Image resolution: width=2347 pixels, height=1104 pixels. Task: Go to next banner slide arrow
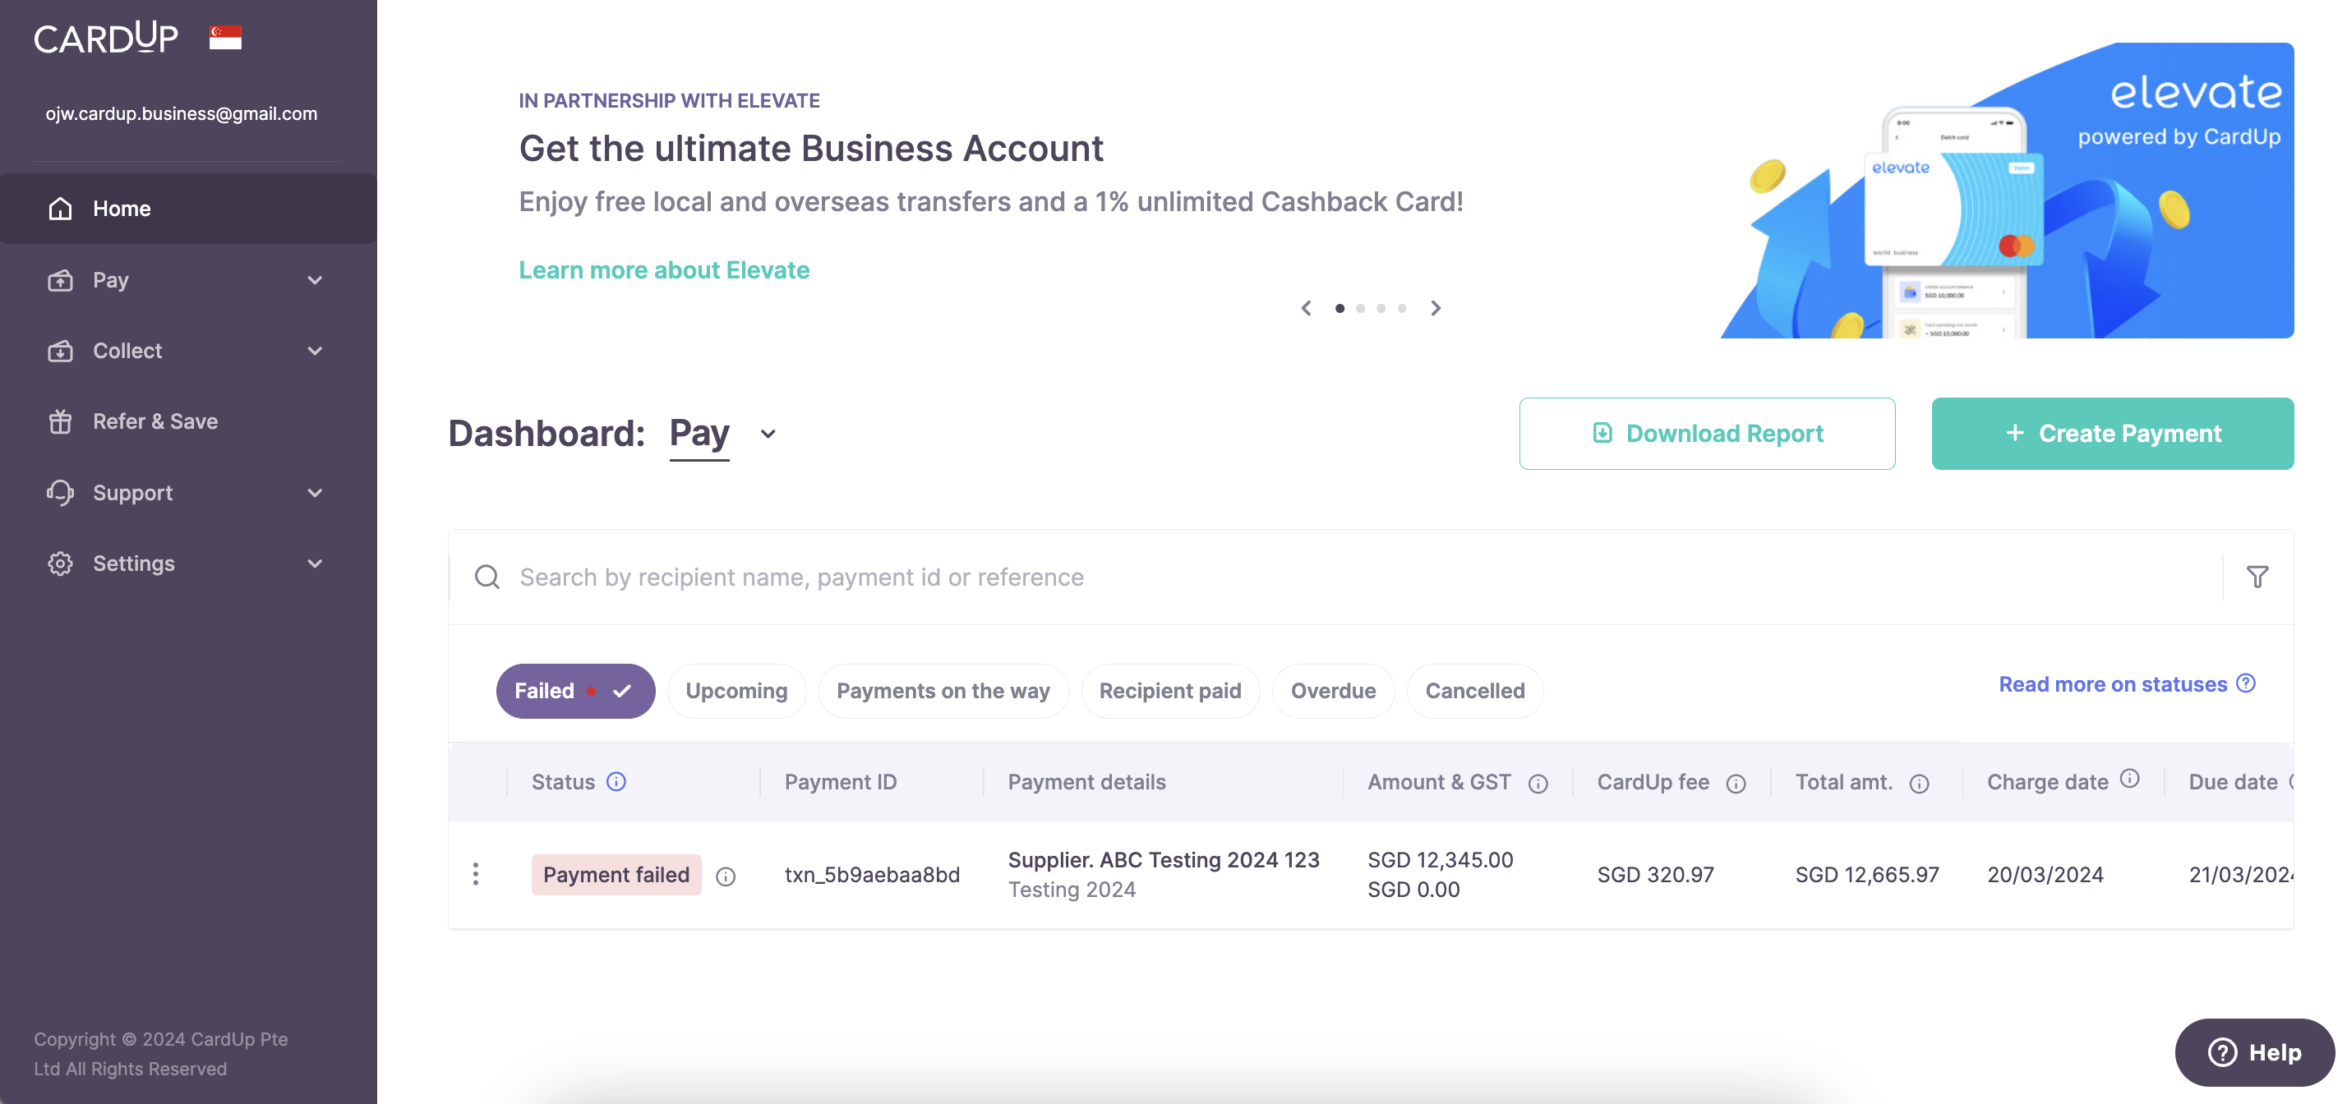[1436, 308]
